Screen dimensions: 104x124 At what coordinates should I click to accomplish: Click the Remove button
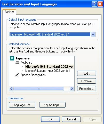point(86,81)
